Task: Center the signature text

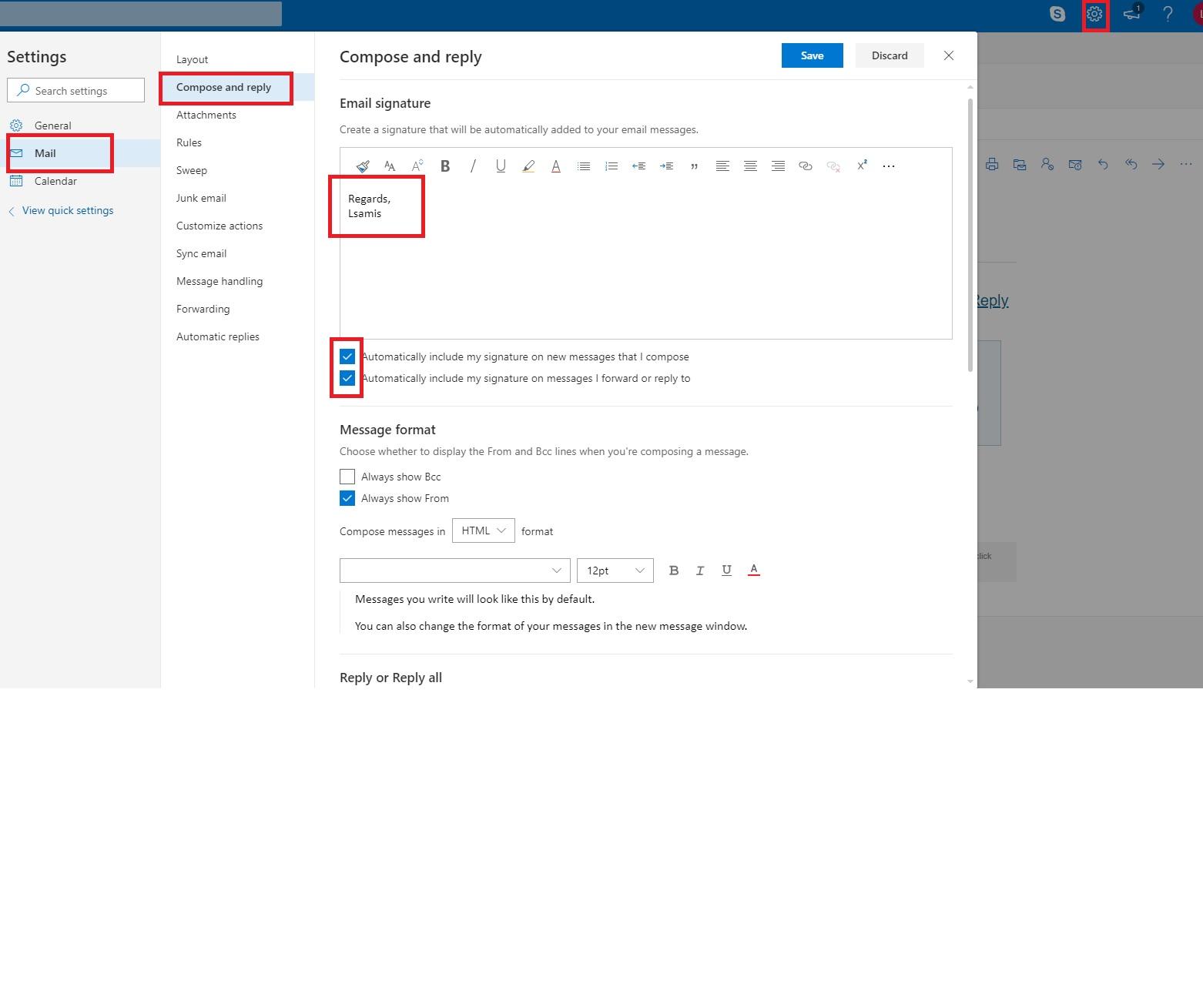Action: 750,166
